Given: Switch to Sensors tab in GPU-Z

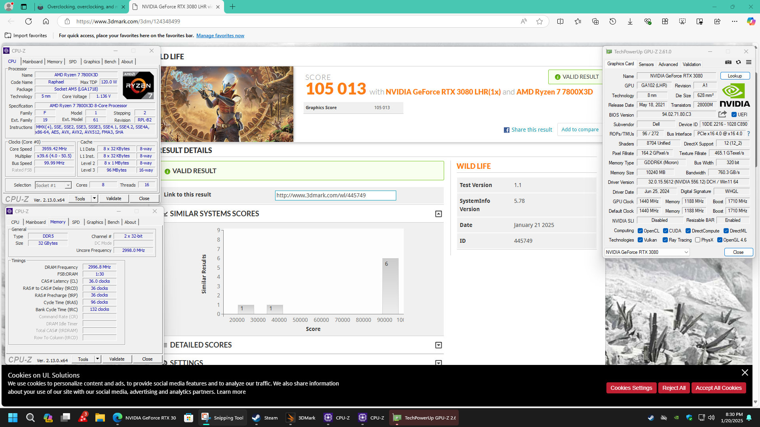Looking at the screenshot, I should click(646, 64).
